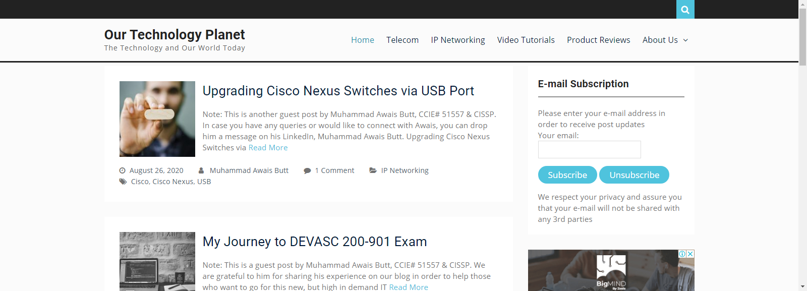807x291 pixels.
Task: Open the Video Tutorials menu page
Action: [x=526, y=40]
